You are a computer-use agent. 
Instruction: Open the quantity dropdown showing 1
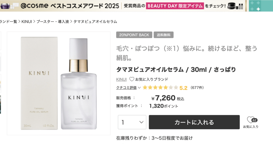(x=132, y=122)
